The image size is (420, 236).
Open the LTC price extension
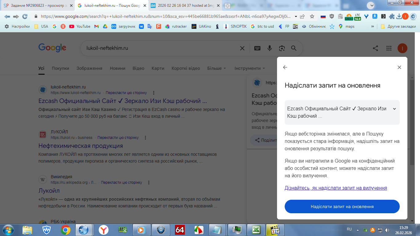coord(358,17)
